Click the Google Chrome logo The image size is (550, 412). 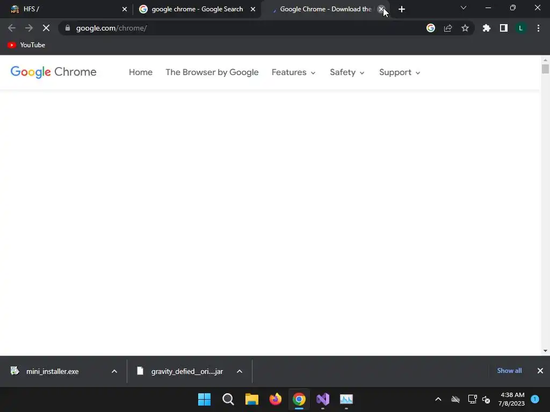[53, 72]
